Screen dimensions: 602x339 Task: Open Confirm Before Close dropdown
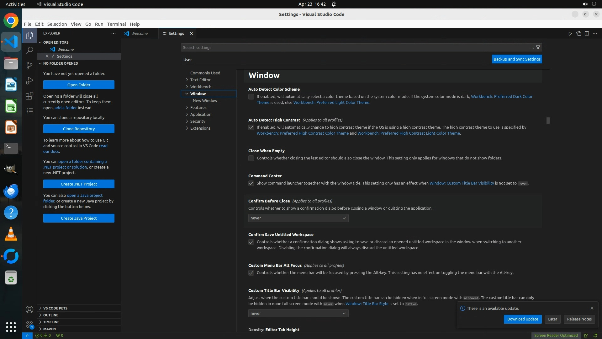click(298, 218)
